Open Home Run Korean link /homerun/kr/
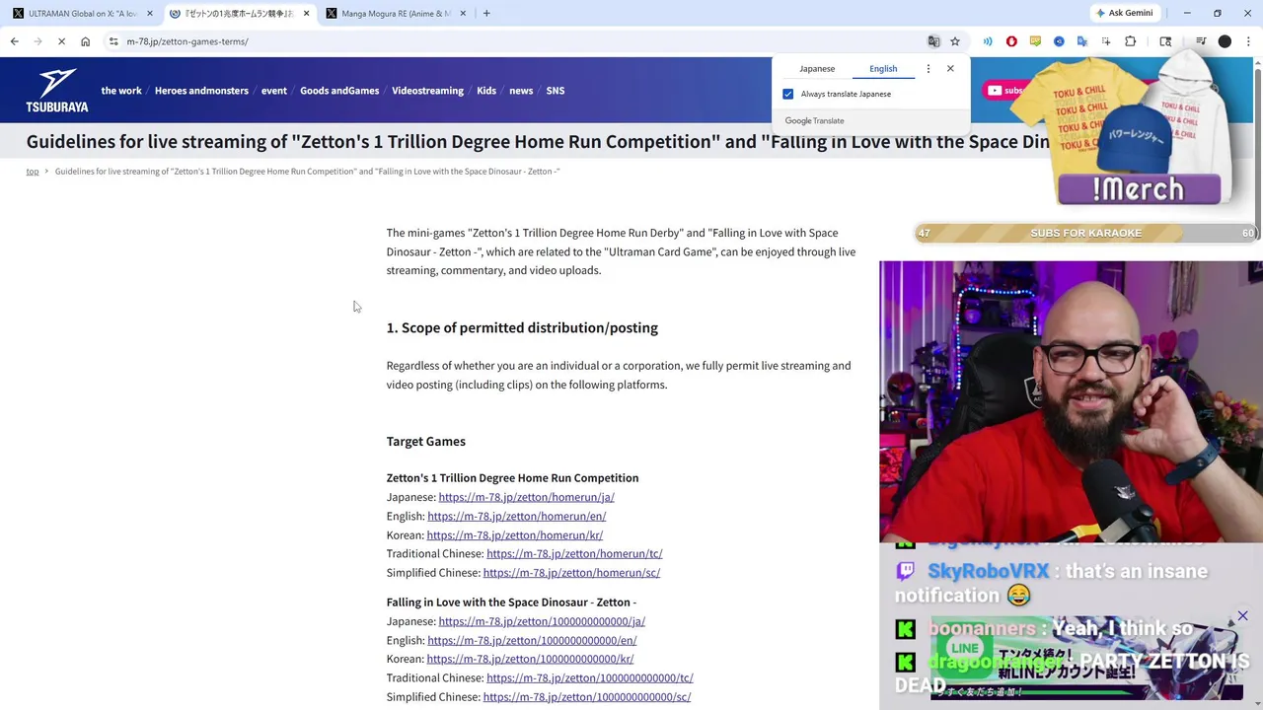 [x=514, y=534]
